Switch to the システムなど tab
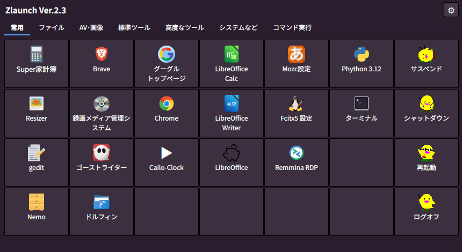The width and height of the screenshot is (462, 252). [239, 28]
